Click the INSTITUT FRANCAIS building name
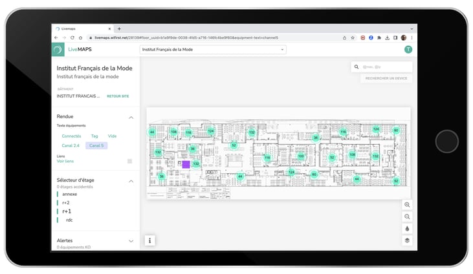The width and height of the screenshot is (473, 274). pos(78,96)
